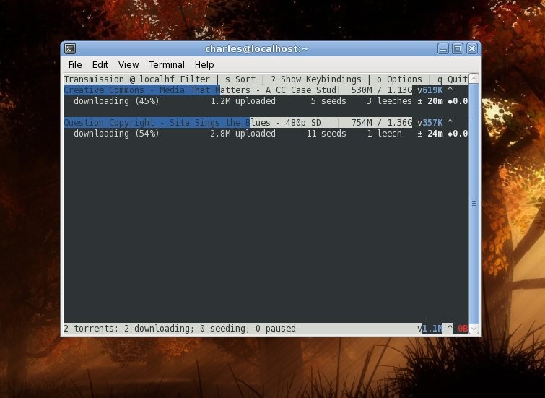Open the Help menu
The height and width of the screenshot is (398, 545).
tap(204, 65)
